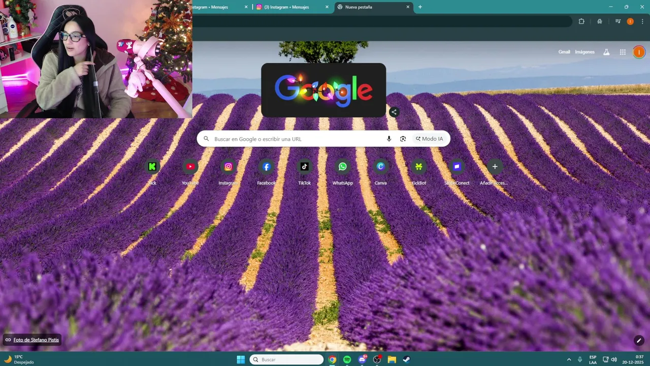Open Steam from the taskbar
650x366 pixels.
pyautogui.click(x=407, y=359)
